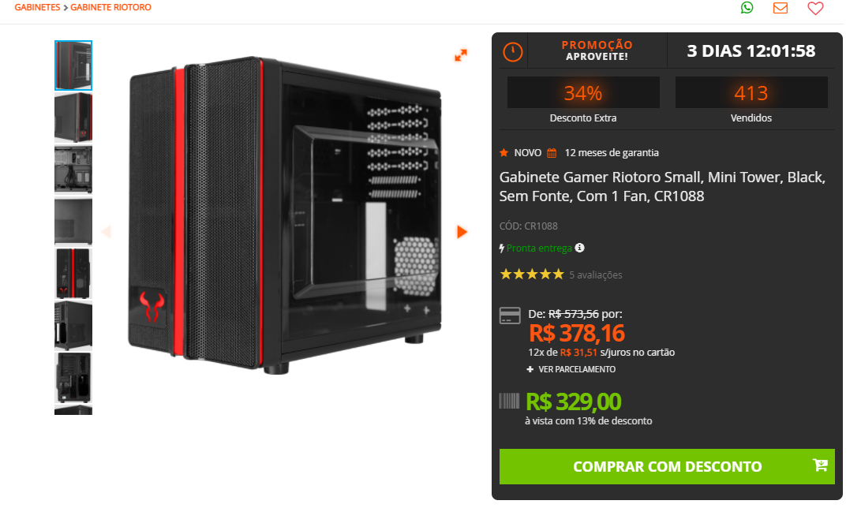Click the five-star rating display

(x=532, y=275)
